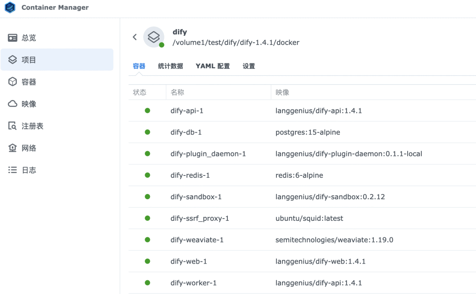The width and height of the screenshot is (476, 294).
Task: Click the status dot of dify-redis-1
Action: pyautogui.click(x=148, y=175)
